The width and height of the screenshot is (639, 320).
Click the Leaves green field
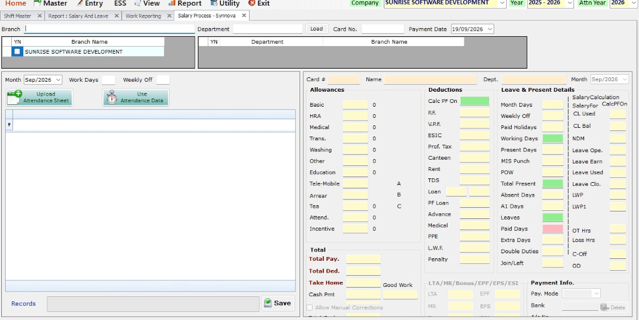coord(553,218)
